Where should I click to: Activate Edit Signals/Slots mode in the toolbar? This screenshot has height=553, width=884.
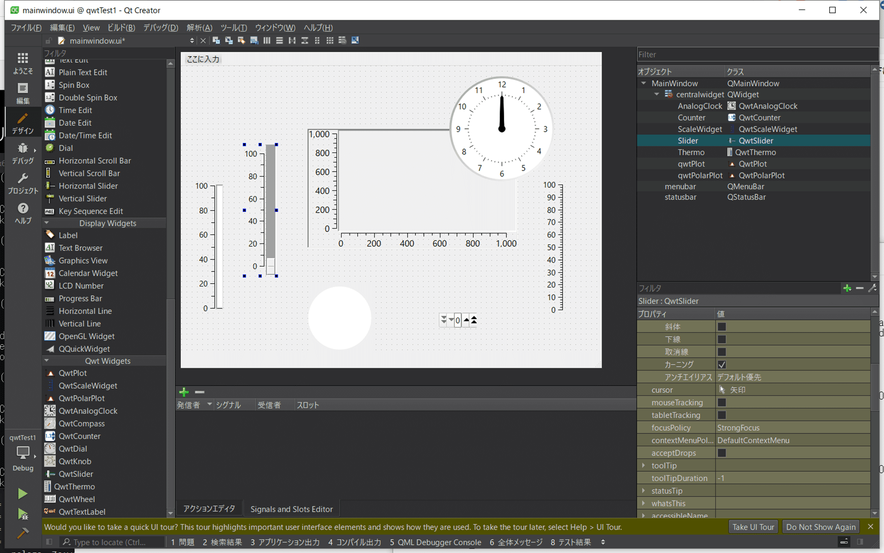229,40
